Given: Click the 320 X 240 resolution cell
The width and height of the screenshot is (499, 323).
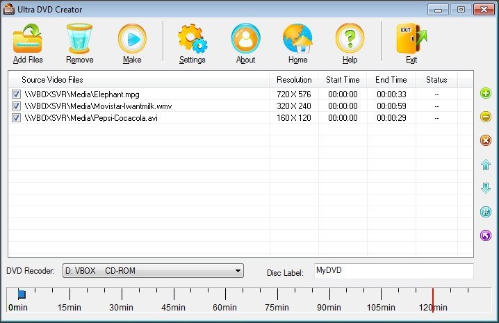Looking at the screenshot, I should [294, 106].
